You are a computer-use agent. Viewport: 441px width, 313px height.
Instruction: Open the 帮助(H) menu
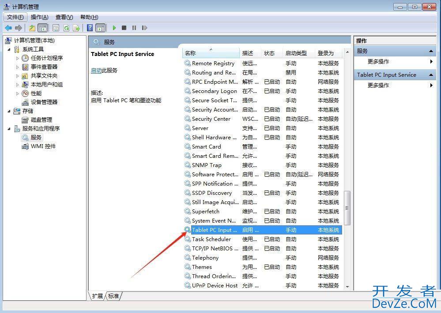point(89,17)
